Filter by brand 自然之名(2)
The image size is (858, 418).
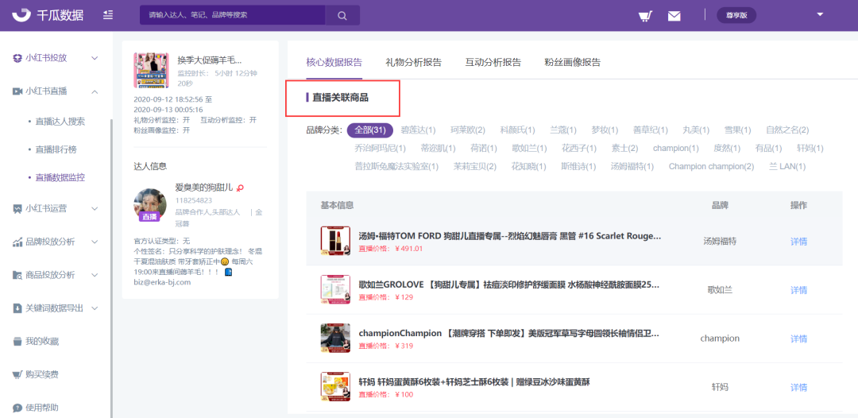786,130
